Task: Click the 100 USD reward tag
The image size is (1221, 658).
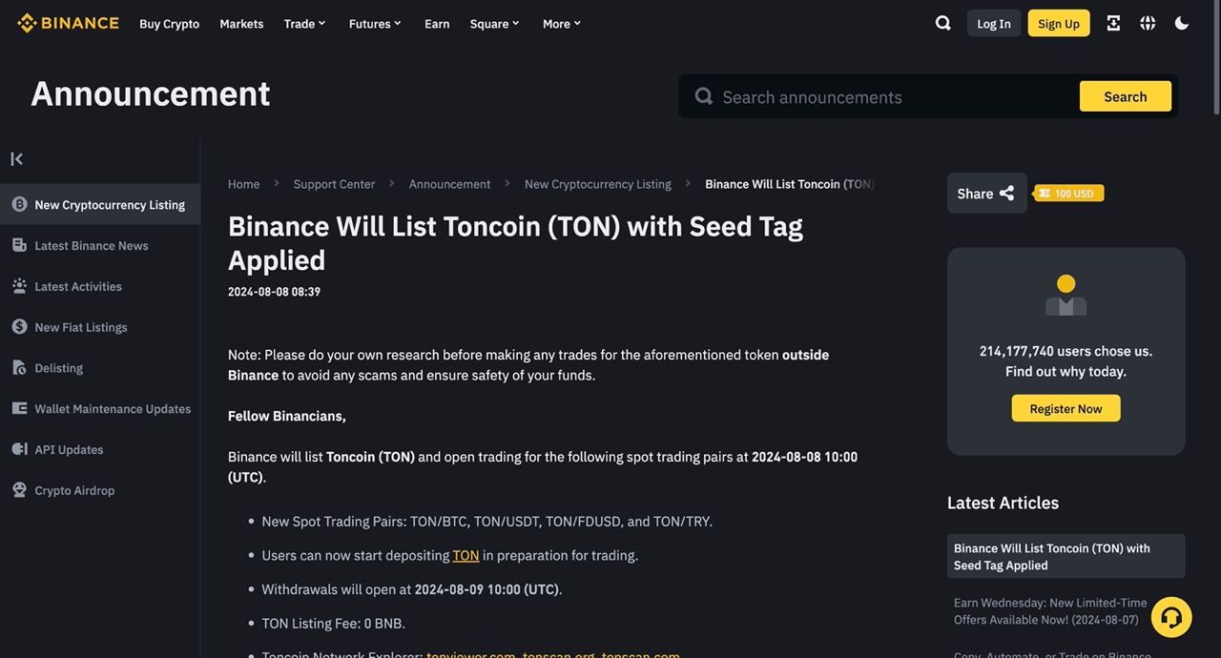Action: click(x=1070, y=194)
